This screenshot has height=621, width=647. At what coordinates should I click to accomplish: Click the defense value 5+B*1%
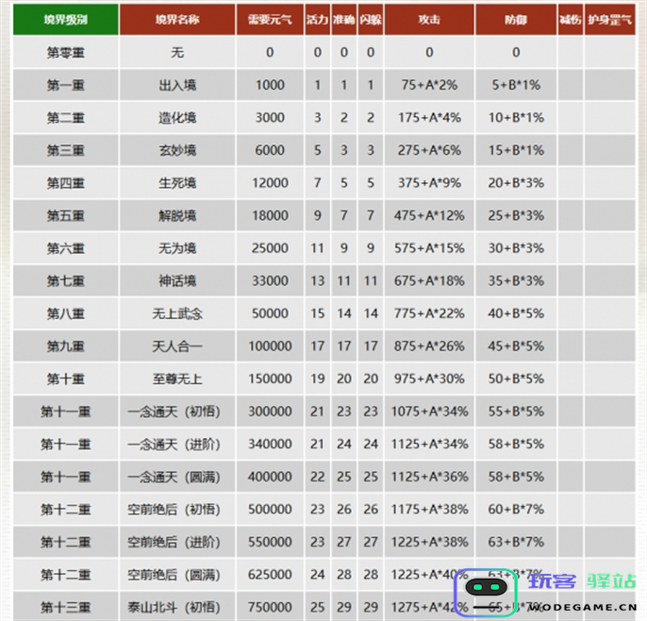(x=516, y=85)
